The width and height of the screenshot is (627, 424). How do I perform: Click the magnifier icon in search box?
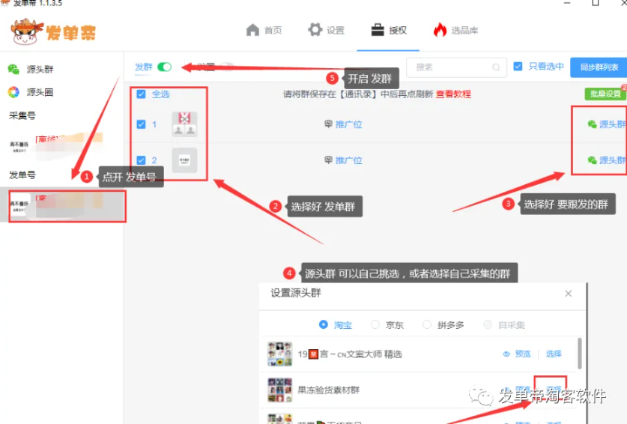pos(496,67)
